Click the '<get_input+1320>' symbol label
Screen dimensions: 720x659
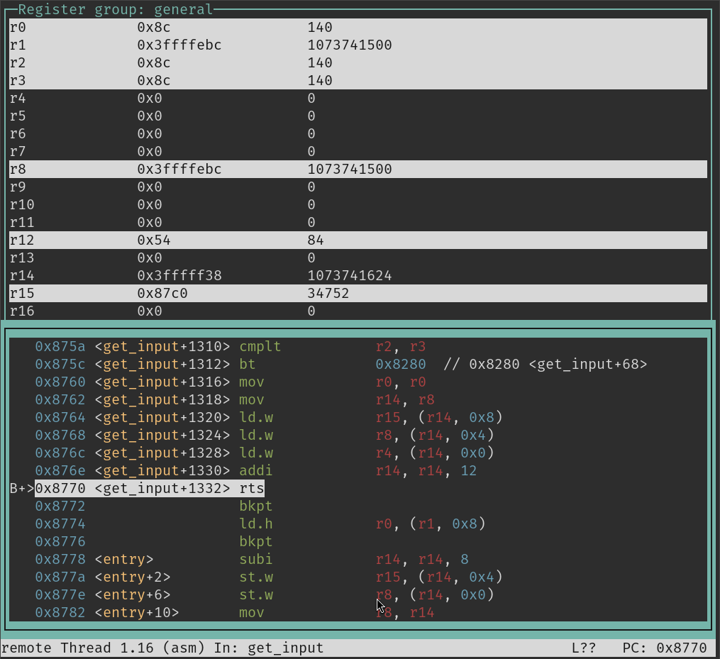click(x=162, y=417)
